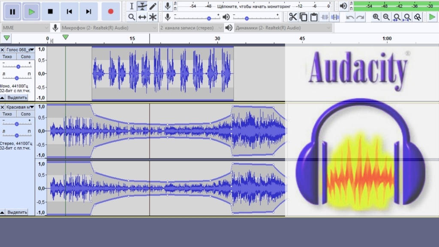The height and width of the screenshot is (247, 439).
Task: Click the Zoom Out icon
Action: tap(386, 17)
